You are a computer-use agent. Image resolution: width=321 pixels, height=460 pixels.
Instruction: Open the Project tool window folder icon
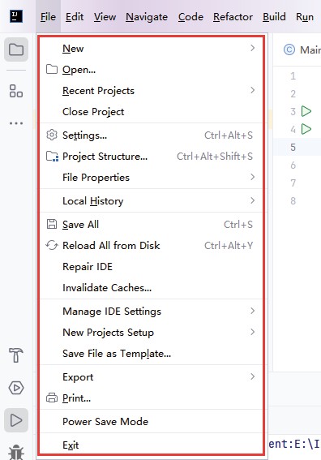click(x=16, y=49)
